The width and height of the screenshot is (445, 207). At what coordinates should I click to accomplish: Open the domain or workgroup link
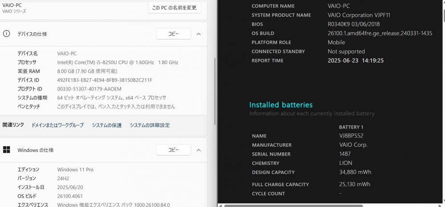[x=57, y=125]
